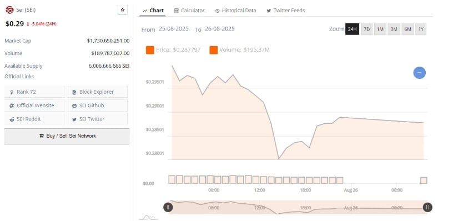Select the 7D zoom range
This screenshot has width=458, height=221.
coord(366,29)
